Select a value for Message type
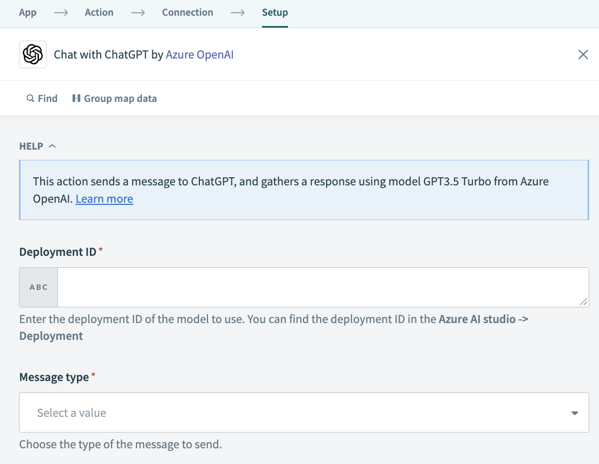The image size is (599, 464). click(303, 413)
